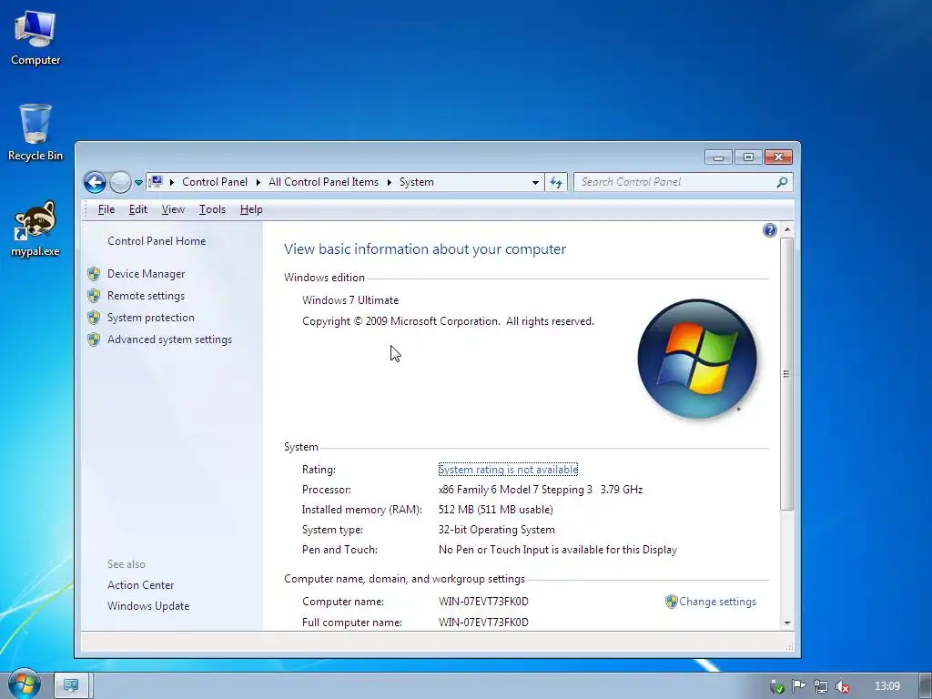The image size is (932, 699).
Task: Click the vertical scrollbar thumb
Action: [787, 373]
